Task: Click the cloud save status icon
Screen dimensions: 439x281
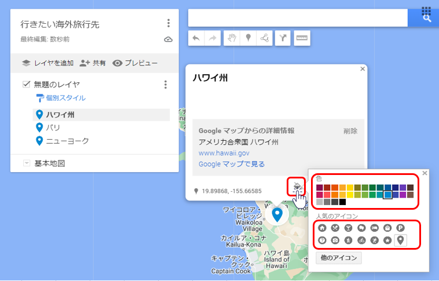Action: [x=168, y=39]
